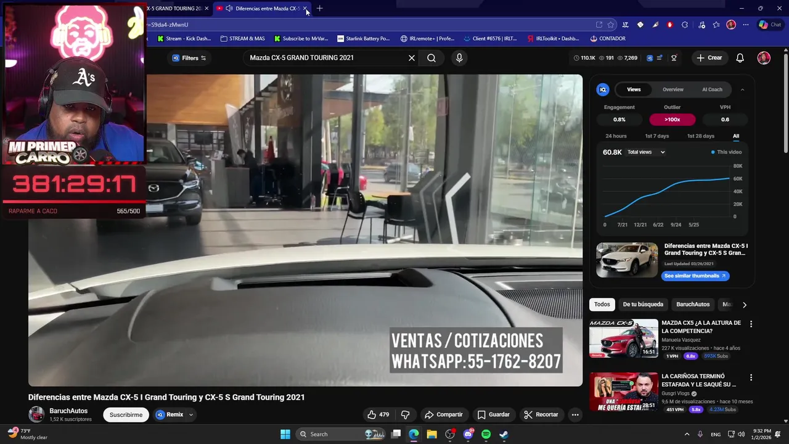Select the 1st 7 days range
Viewport: 789px width, 444px height.
pos(656,136)
